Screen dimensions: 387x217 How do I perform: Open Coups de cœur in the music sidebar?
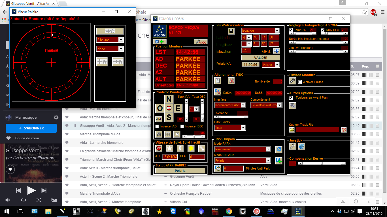pos(27,138)
